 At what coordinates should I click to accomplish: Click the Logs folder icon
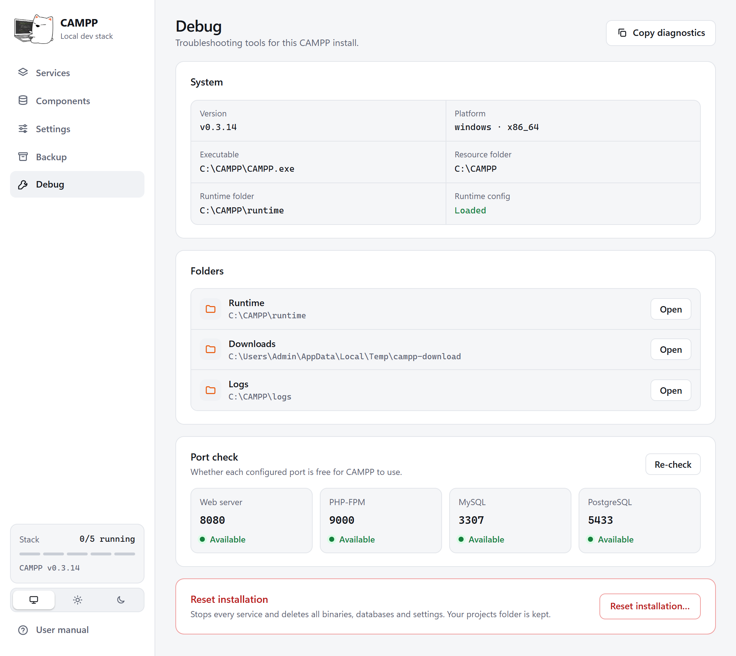tap(211, 390)
